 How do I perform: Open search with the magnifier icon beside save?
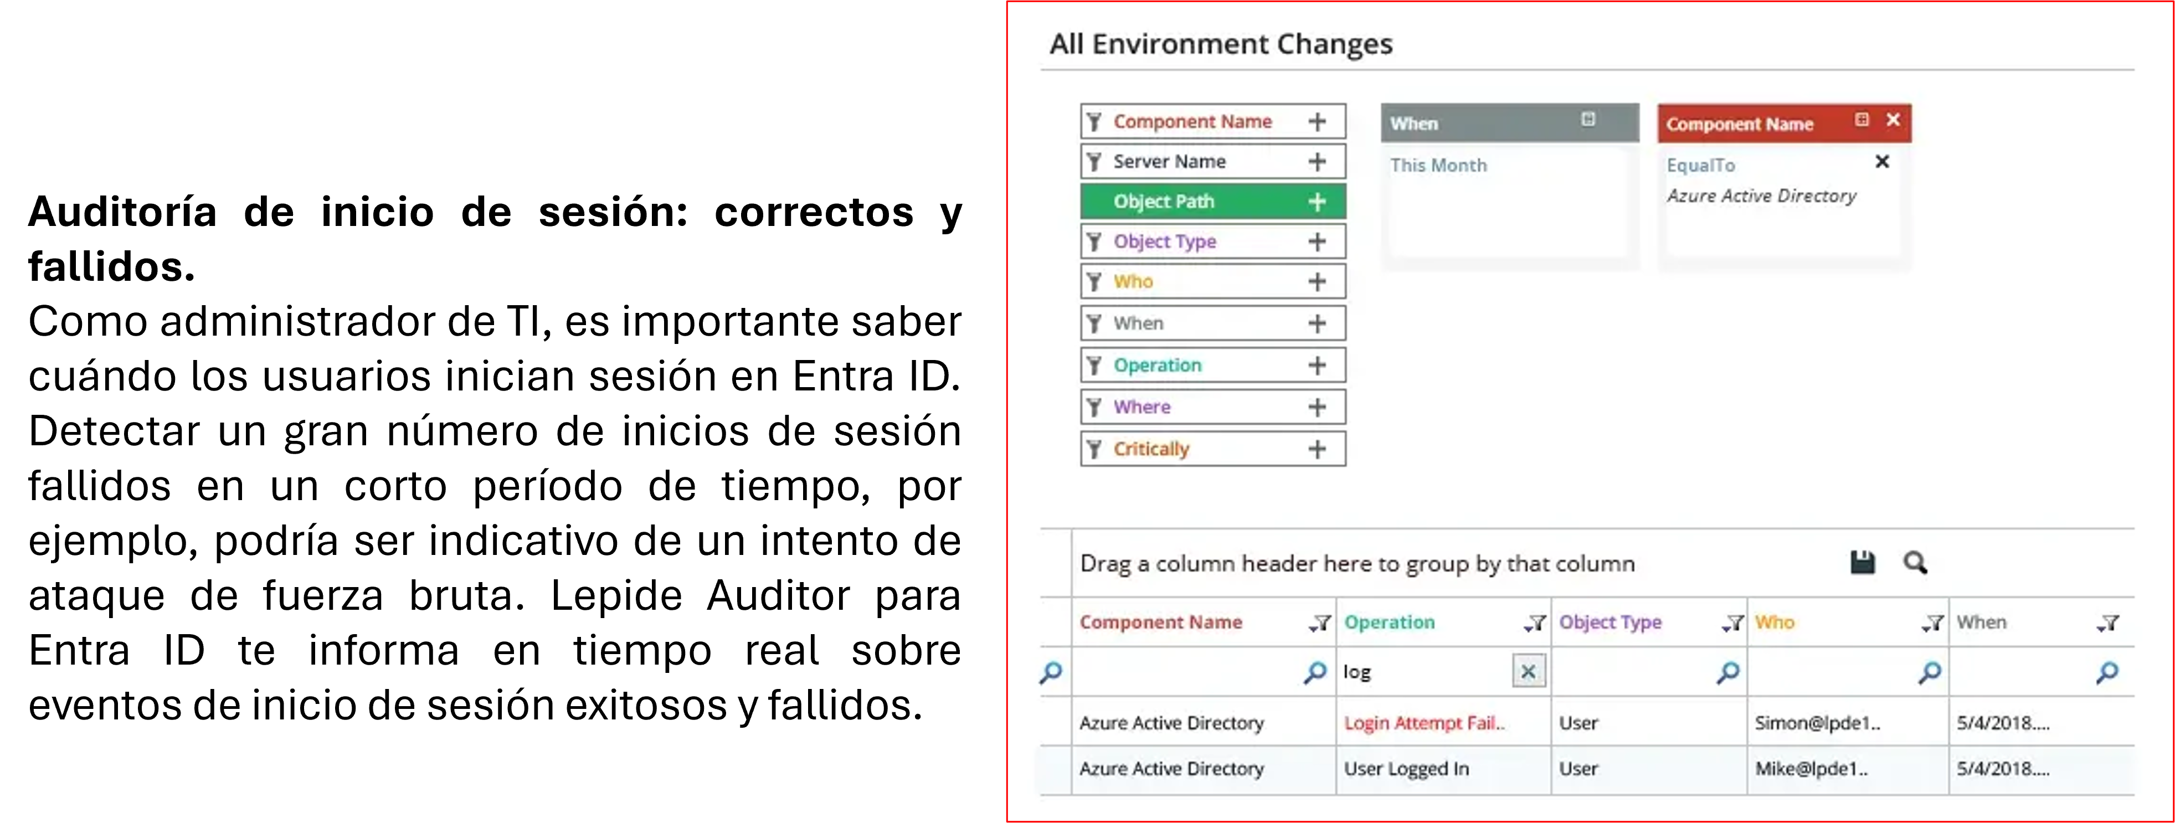point(1915,562)
